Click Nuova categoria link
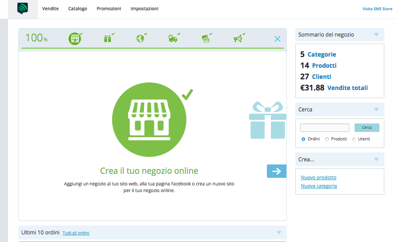The height and width of the screenshot is (242, 395). (318, 186)
